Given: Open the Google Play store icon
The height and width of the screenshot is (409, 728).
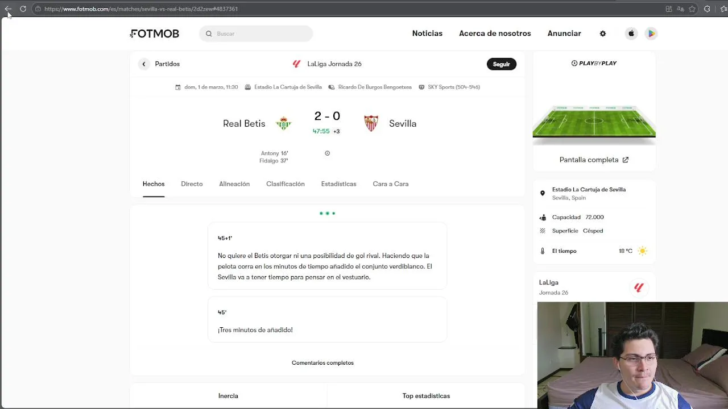Looking at the screenshot, I should click(x=651, y=34).
